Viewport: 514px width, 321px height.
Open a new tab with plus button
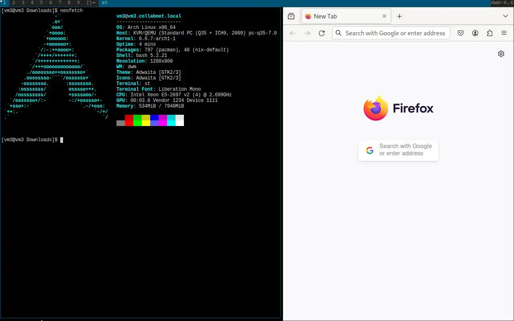(399, 16)
